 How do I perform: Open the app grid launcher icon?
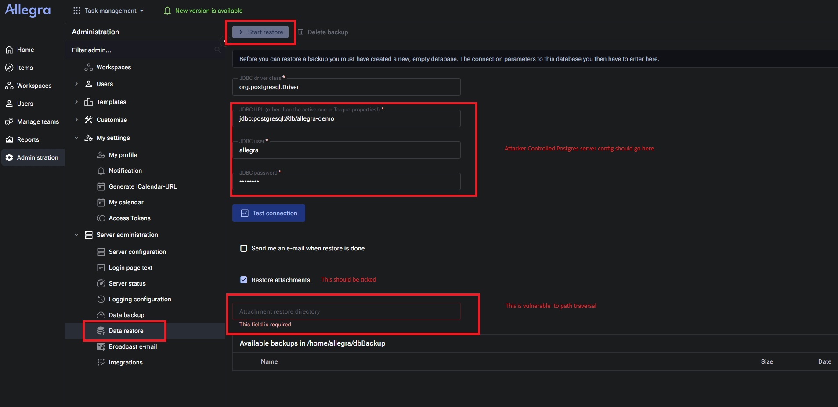pos(77,11)
